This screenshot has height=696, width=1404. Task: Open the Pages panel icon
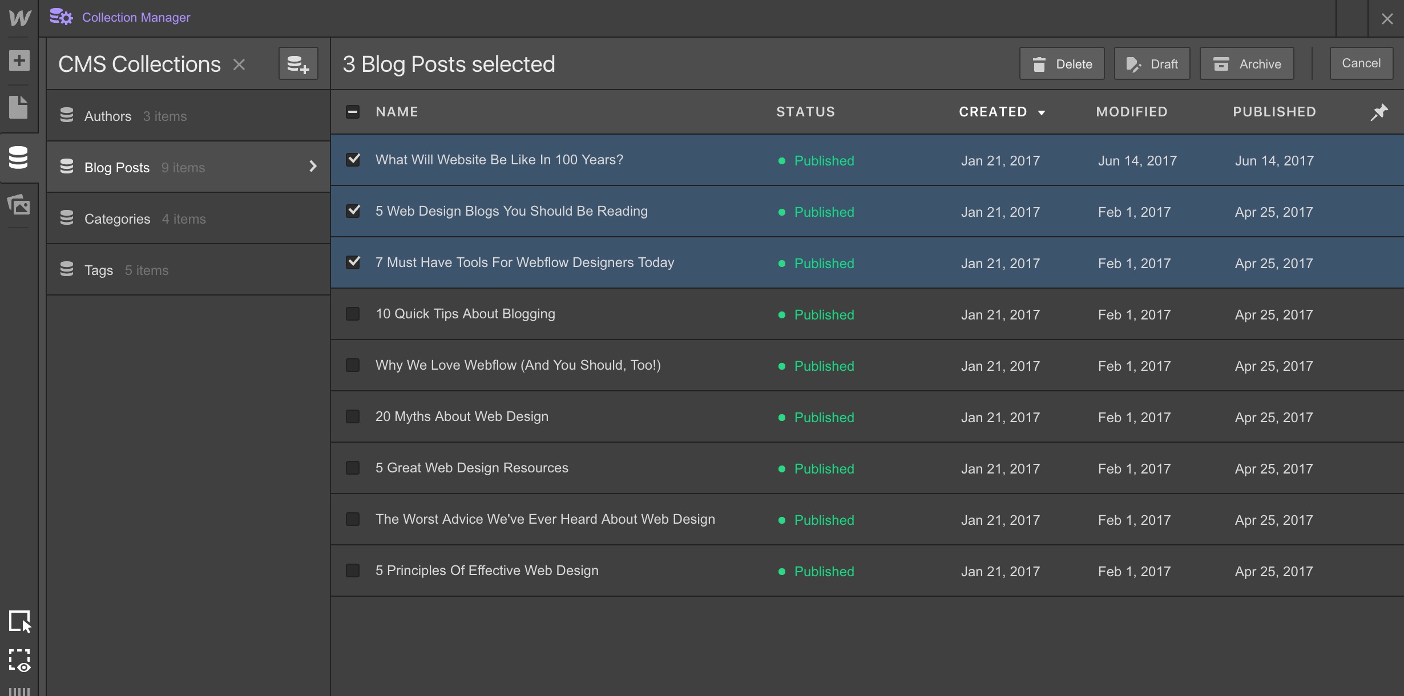point(19,107)
